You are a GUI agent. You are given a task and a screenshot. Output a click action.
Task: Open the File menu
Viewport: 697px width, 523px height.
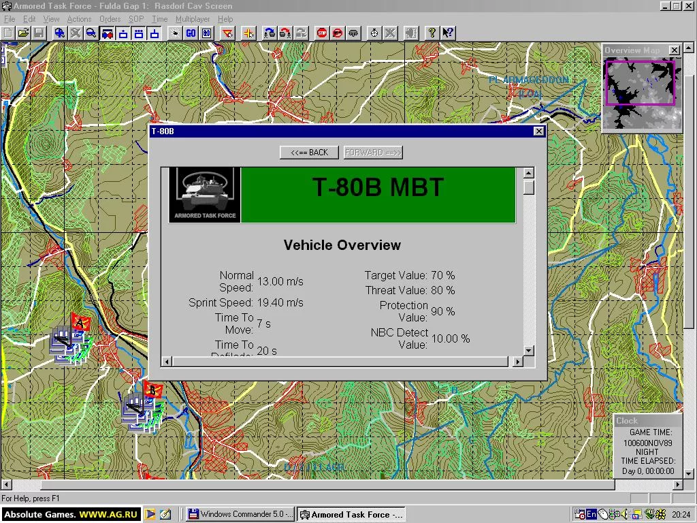10,19
